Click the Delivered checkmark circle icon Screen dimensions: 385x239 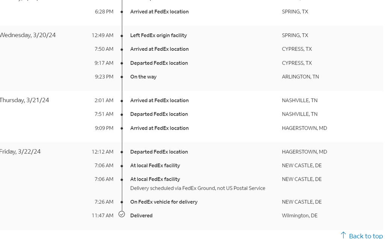[x=122, y=214]
